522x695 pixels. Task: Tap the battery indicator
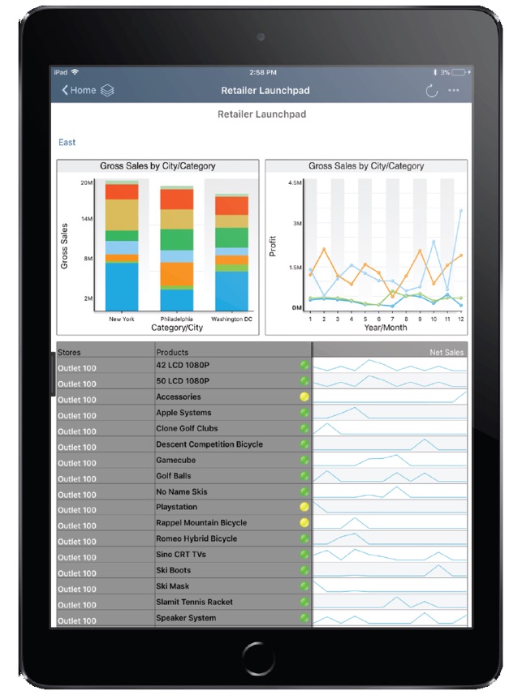click(459, 72)
